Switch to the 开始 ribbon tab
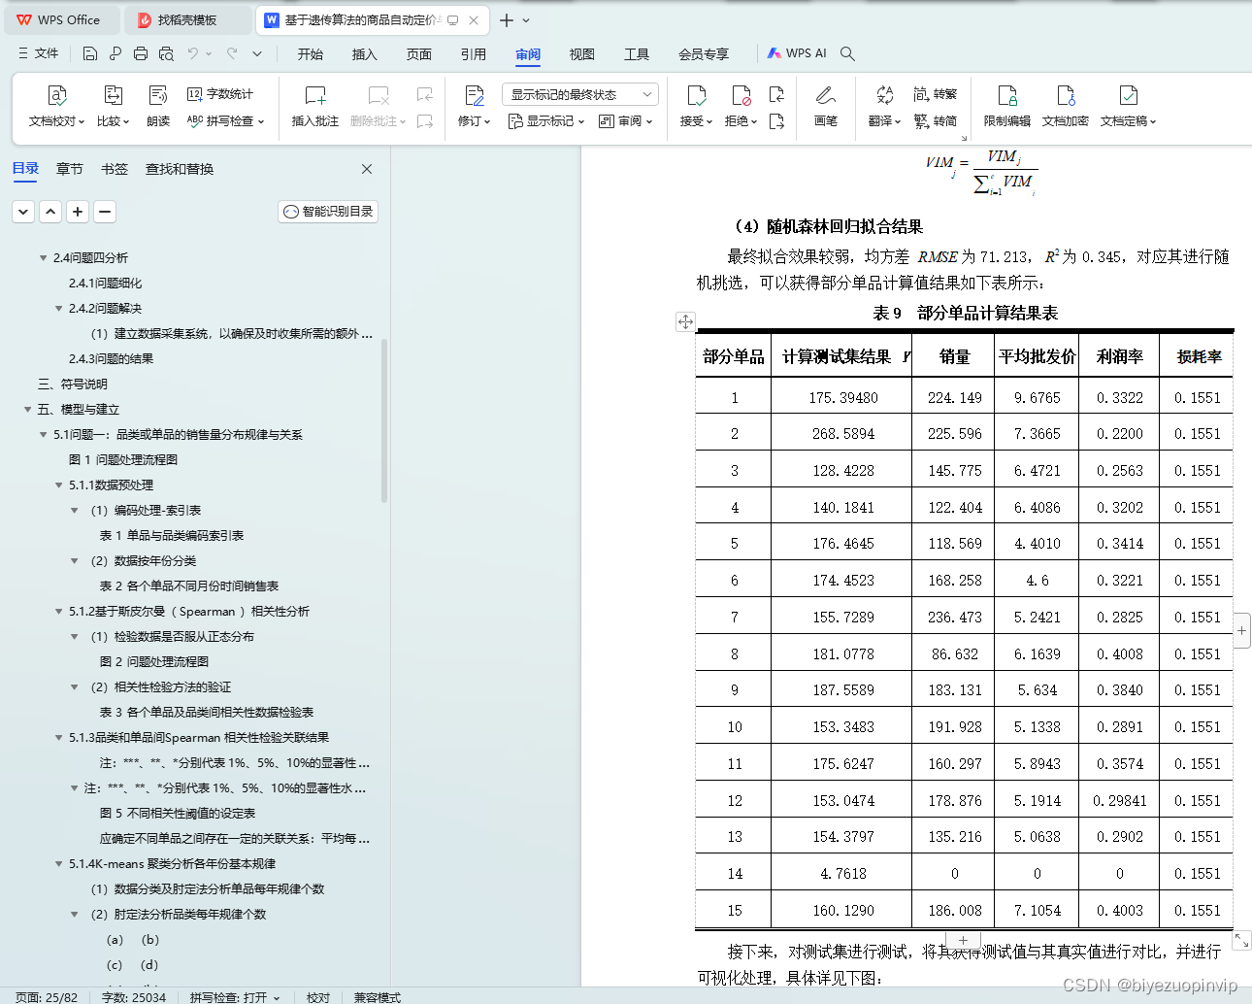The height and width of the screenshot is (1004, 1252). (311, 54)
